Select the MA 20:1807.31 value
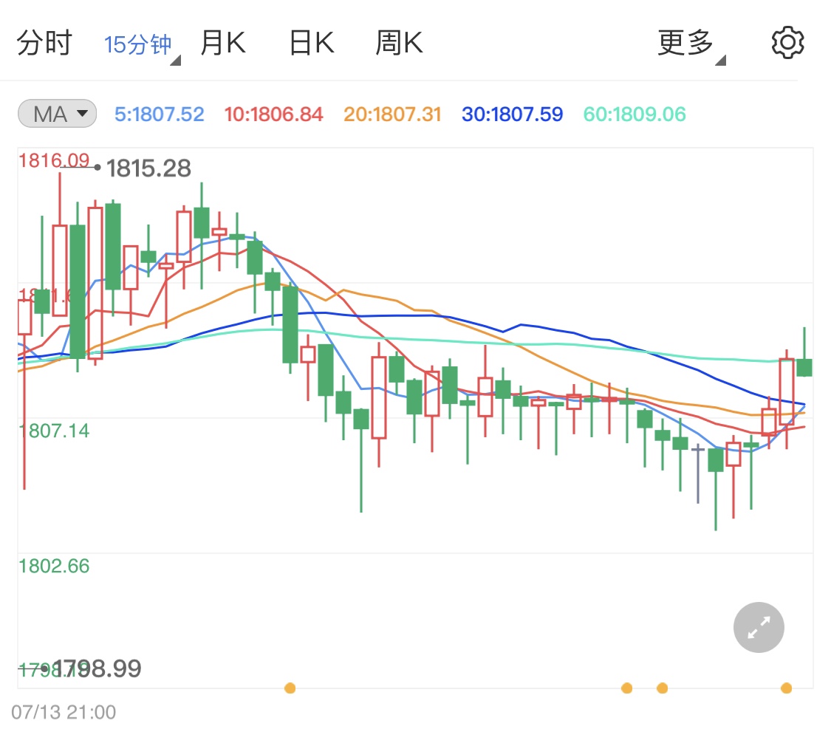 point(392,114)
